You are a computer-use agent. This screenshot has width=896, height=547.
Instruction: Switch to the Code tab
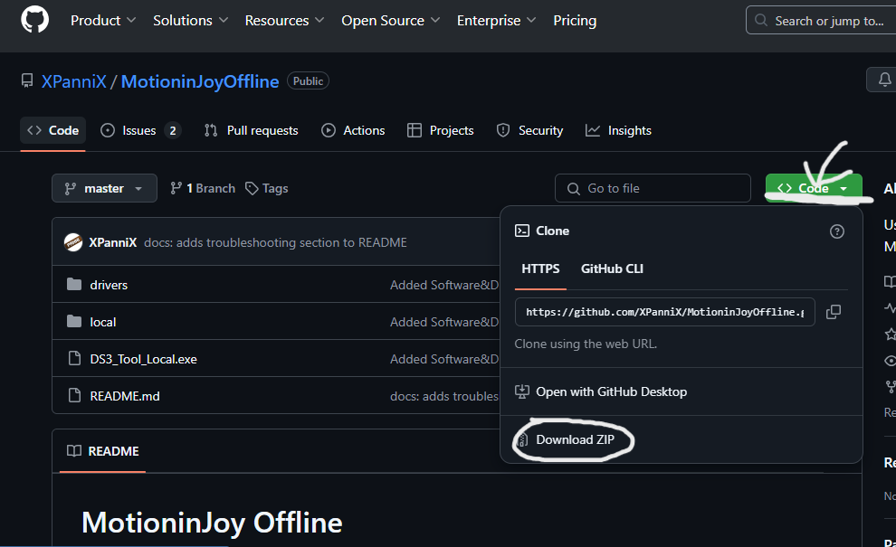(52, 130)
